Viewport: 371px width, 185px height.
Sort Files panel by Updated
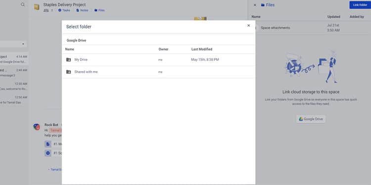333,17
